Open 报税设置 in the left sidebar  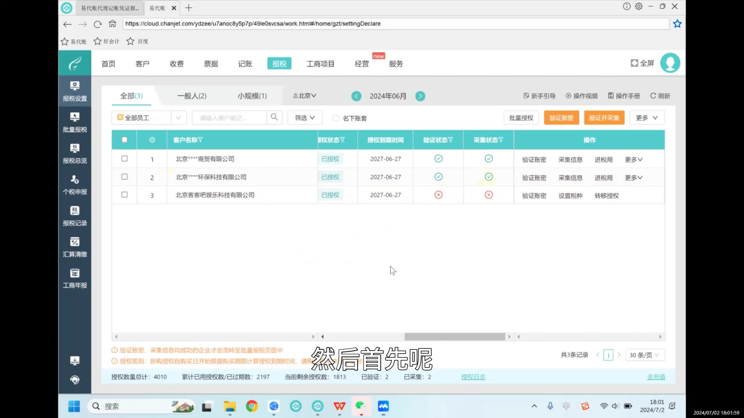click(75, 91)
